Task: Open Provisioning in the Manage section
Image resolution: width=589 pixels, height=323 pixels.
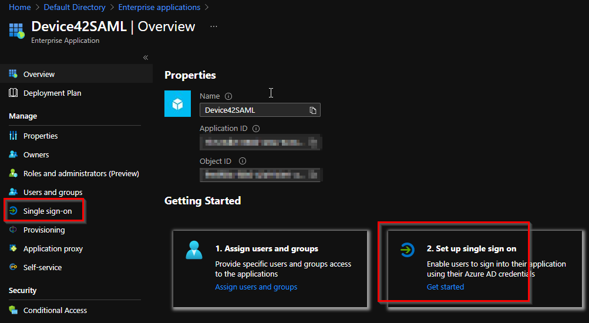Action: (x=43, y=230)
